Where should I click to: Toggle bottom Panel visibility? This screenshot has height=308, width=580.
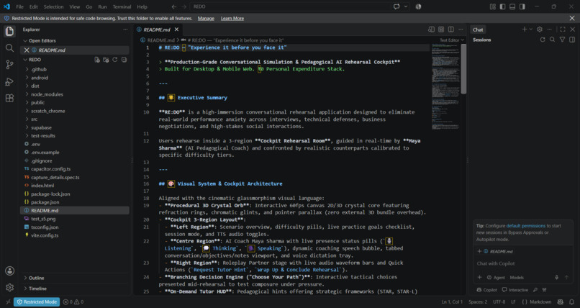[x=512, y=6]
